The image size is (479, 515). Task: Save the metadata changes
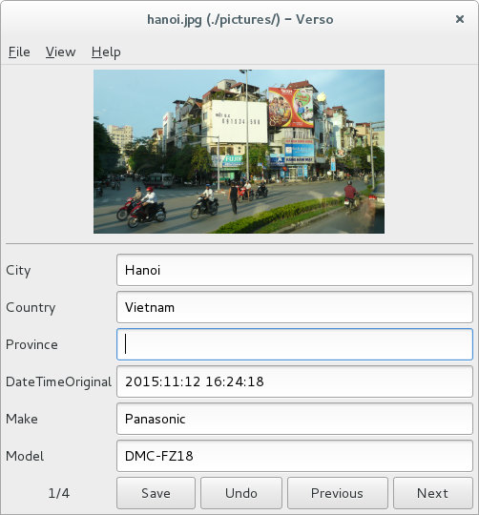156,493
